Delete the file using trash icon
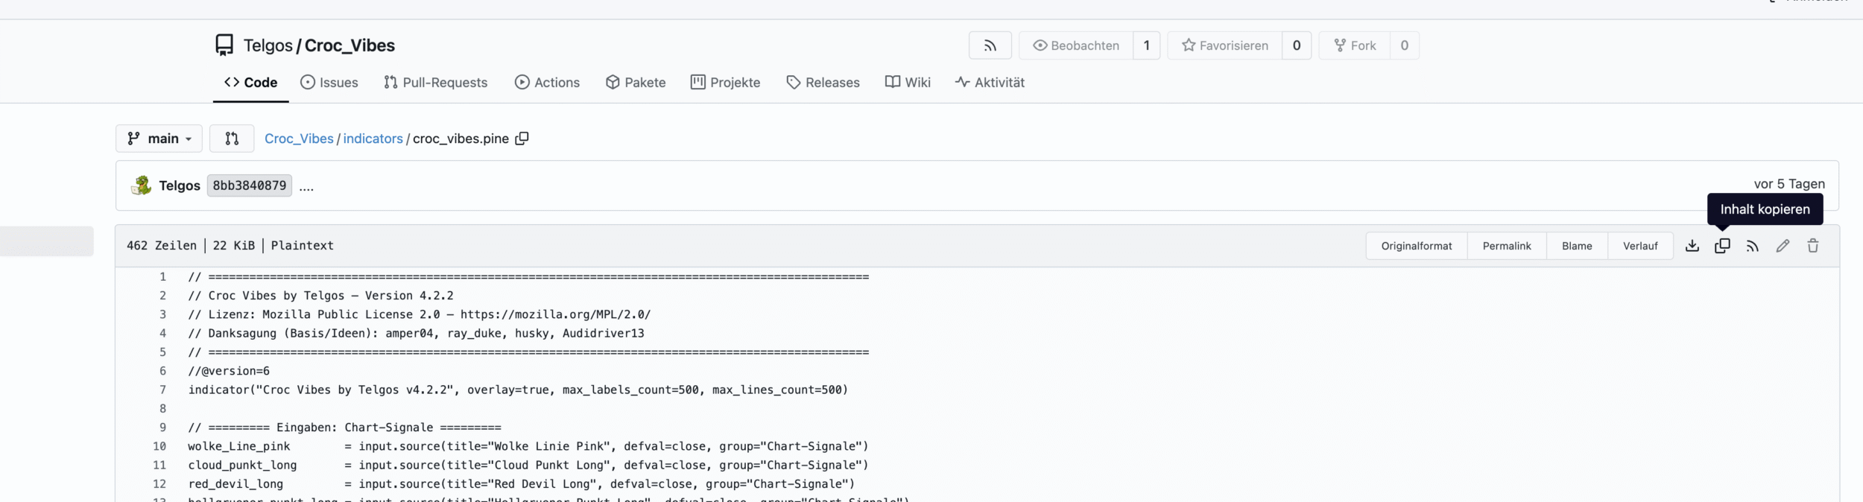1863x502 pixels. pyautogui.click(x=1813, y=246)
